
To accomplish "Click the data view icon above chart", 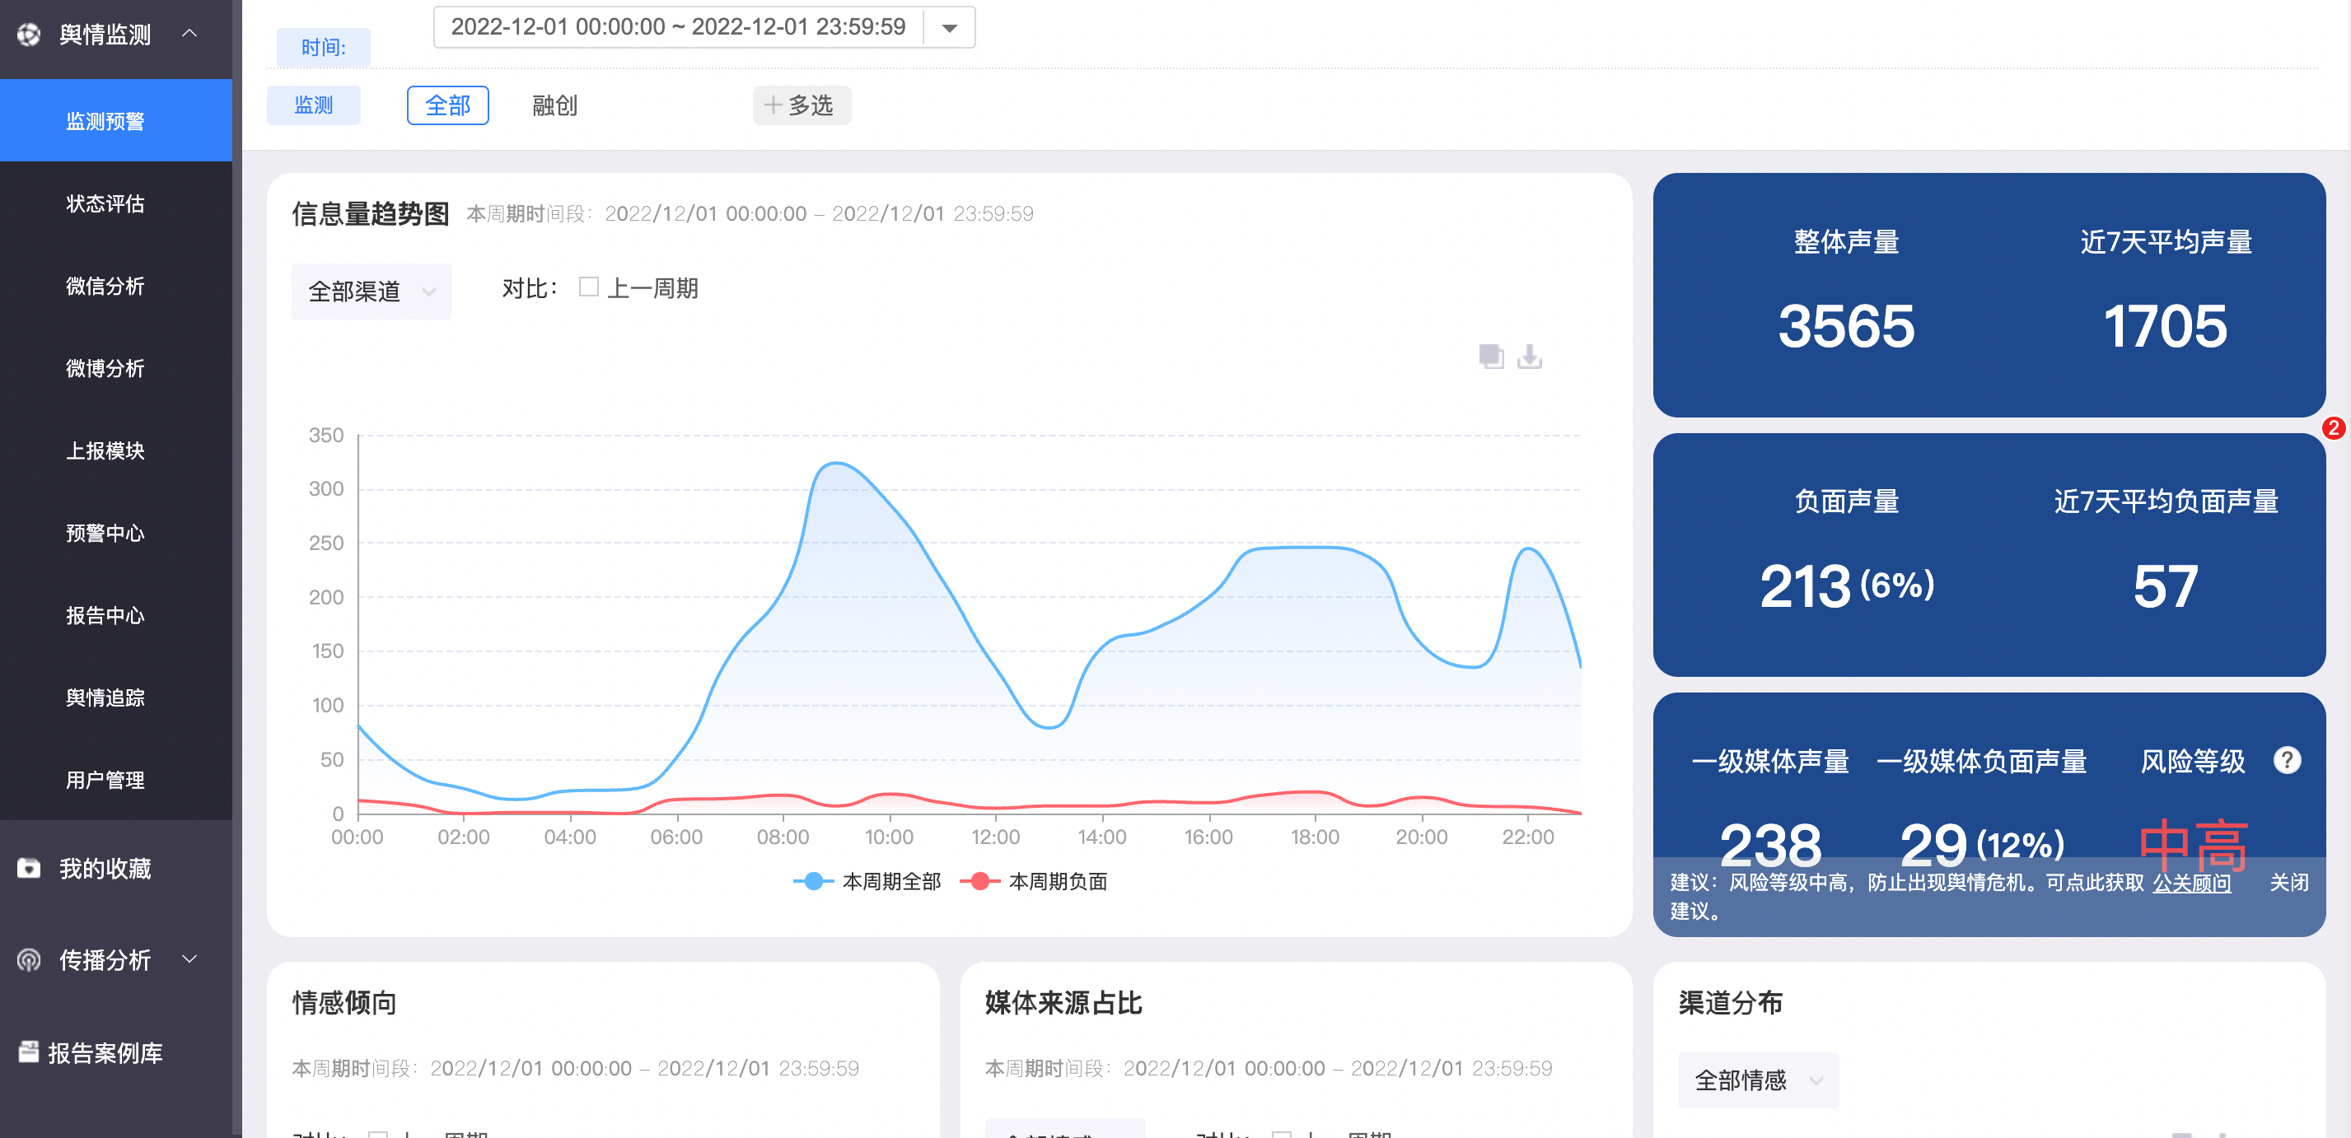I will pos(1491,356).
